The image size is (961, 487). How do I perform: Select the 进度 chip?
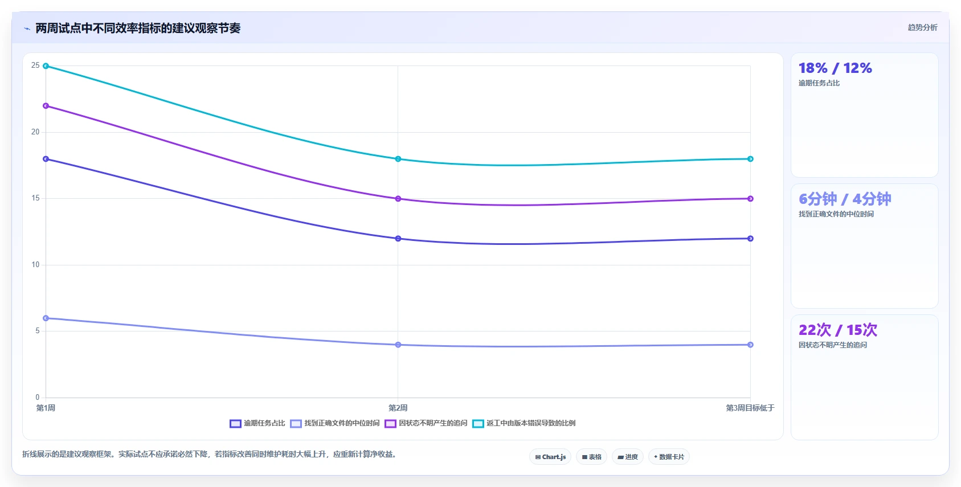(x=628, y=457)
